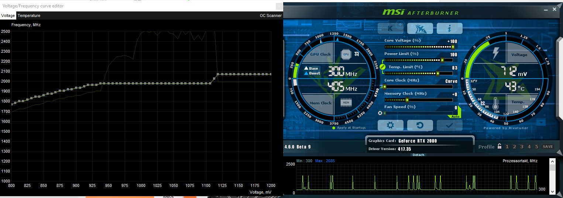Screen dimensions: 563x198
Task: Click the Memory Clock slider handle
Action: (x=407, y=100)
